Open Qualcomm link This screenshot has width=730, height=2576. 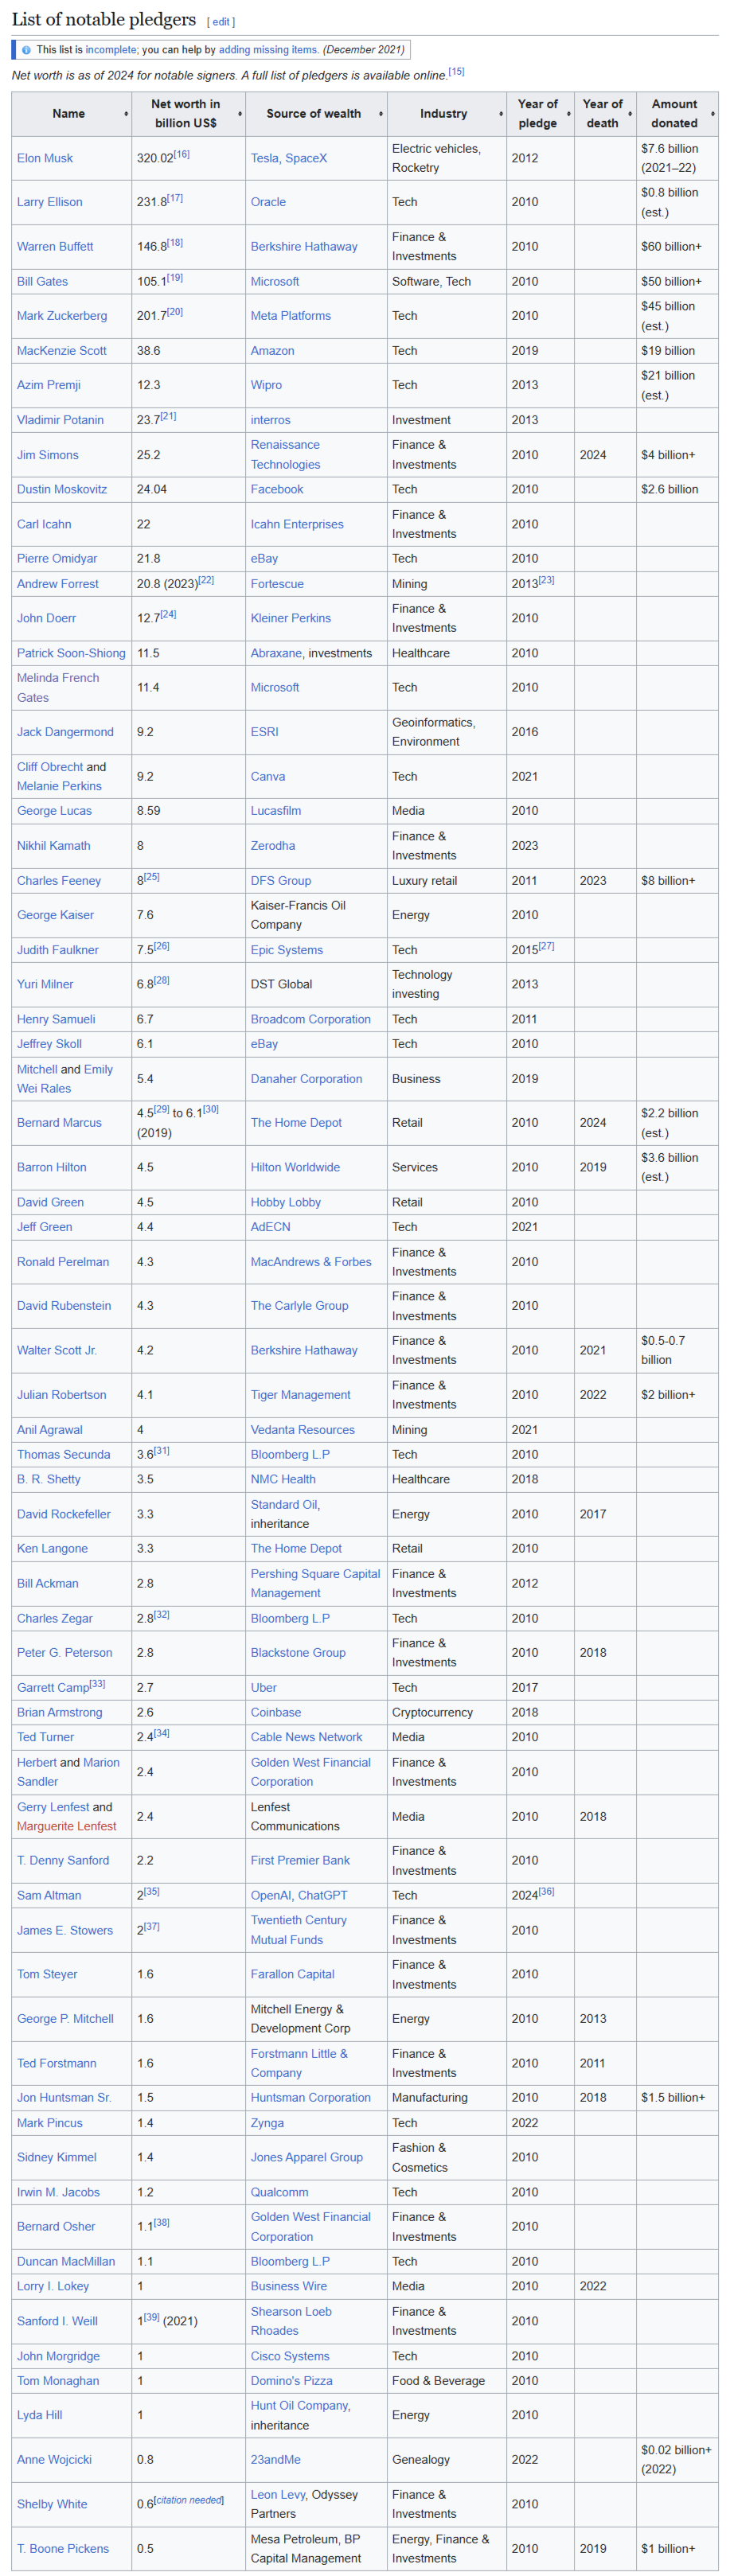(279, 2192)
